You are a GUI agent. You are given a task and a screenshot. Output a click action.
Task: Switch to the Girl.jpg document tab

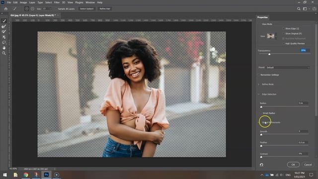33,15
